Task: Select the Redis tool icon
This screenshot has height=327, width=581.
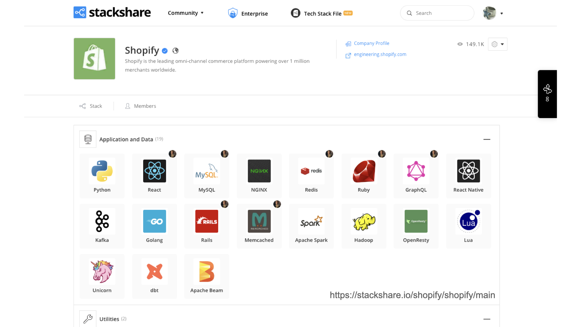Action: coord(311,171)
